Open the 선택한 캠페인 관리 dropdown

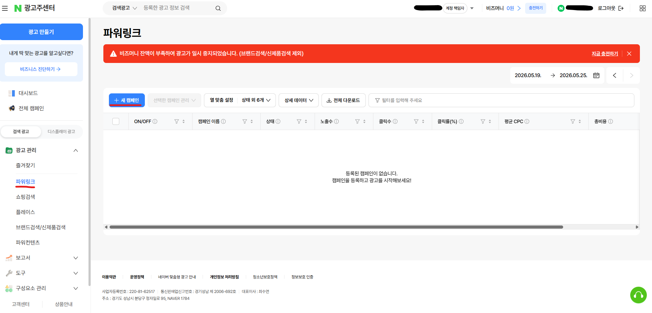point(174,100)
